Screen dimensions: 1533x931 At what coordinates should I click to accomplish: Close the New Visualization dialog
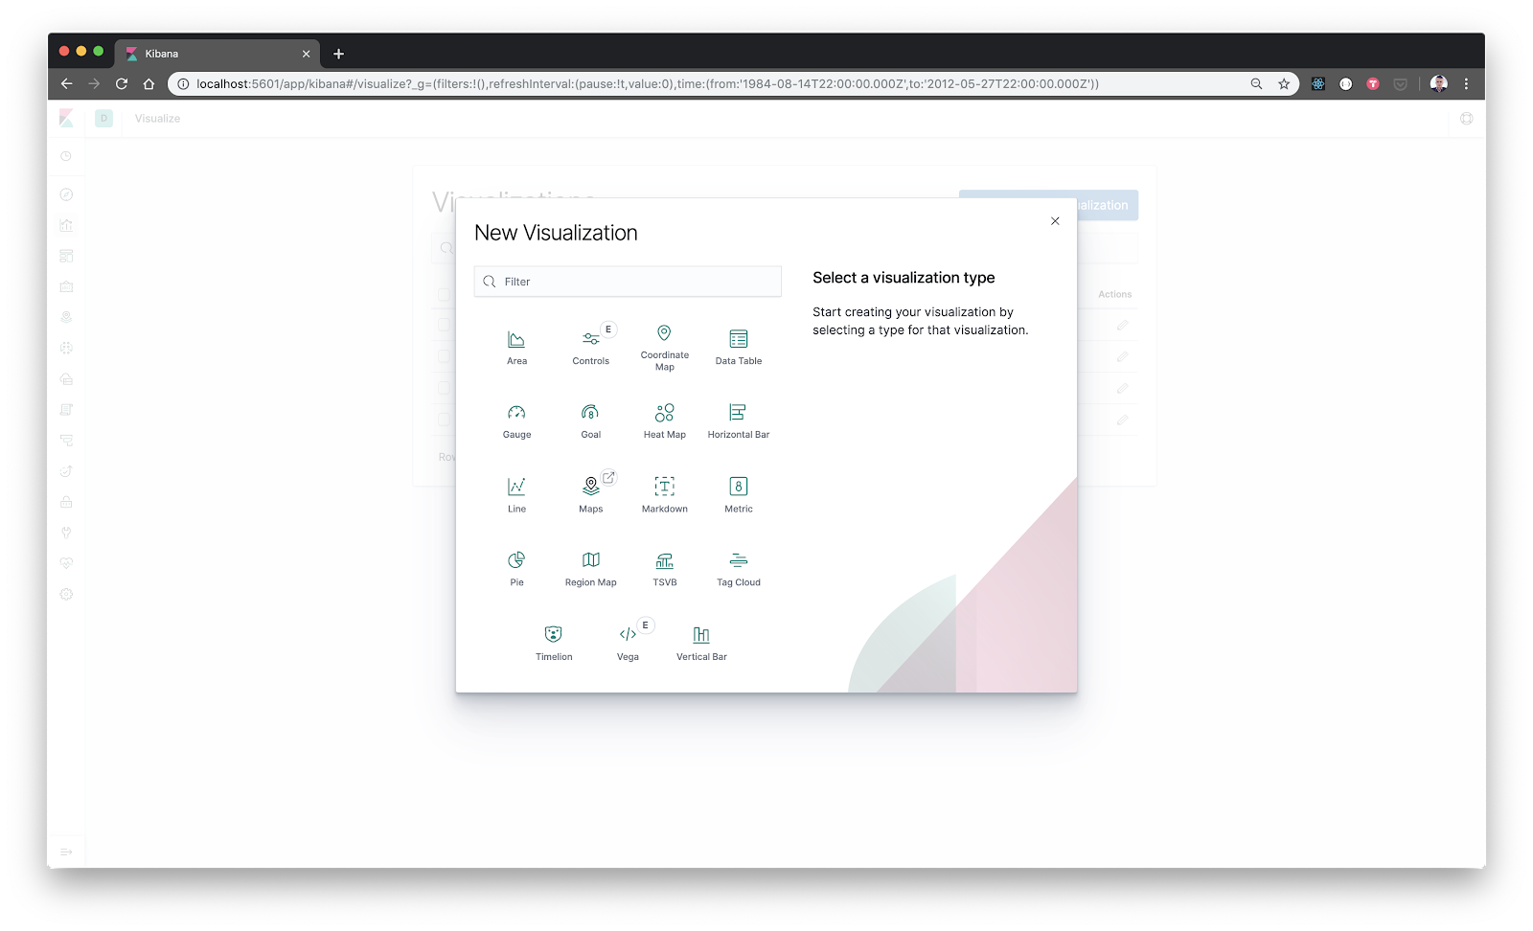tap(1055, 221)
